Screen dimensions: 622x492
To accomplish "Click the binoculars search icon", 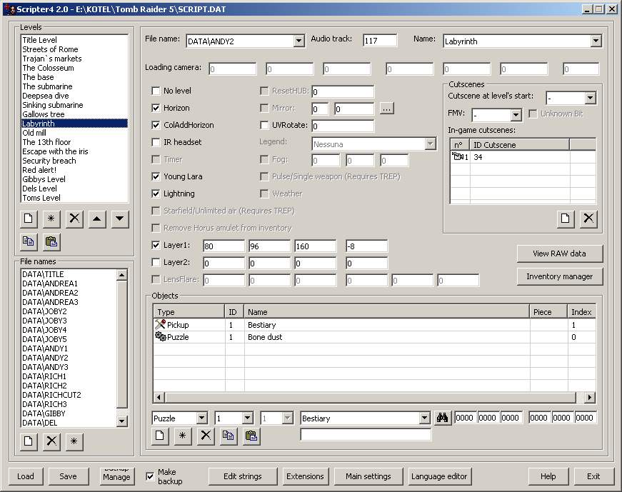I will [442, 418].
